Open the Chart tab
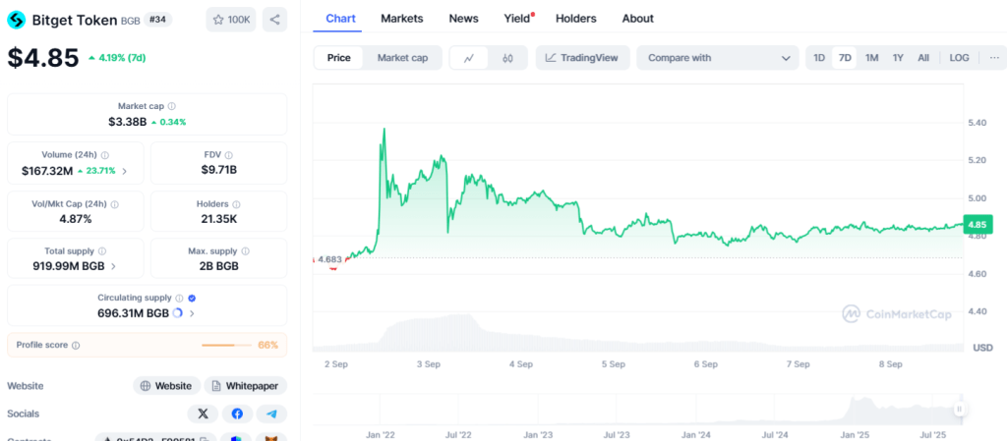The height and width of the screenshot is (441, 1007). pyautogui.click(x=340, y=19)
